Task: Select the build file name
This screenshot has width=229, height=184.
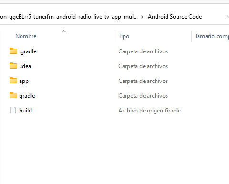Action: [x=25, y=111]
